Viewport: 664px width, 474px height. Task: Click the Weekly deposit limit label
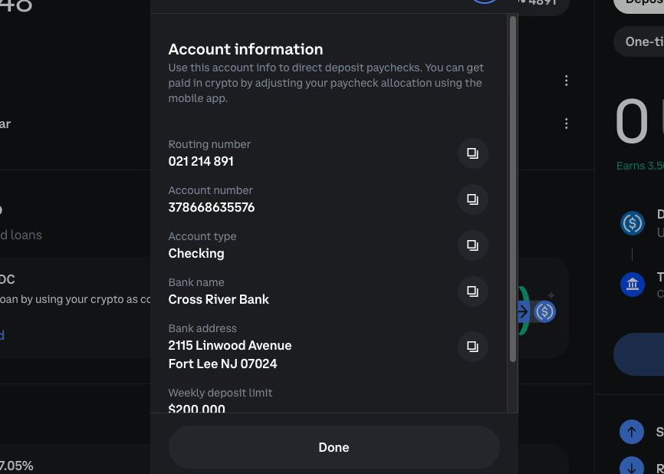pos(220,393)
